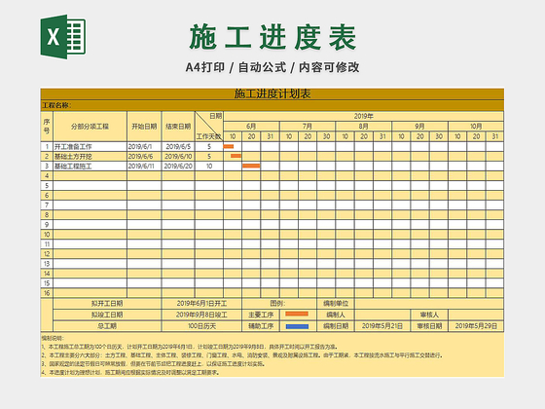Click the 工作天数 diagonal header cell
Image resolution: width=545 pixels, height=409 pixels.
click(x=208, y=127)
